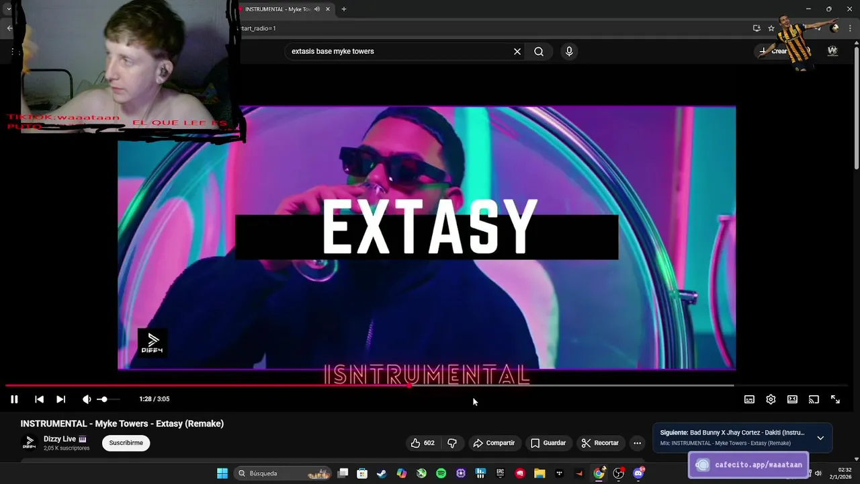Toggle subtitles in the player
This screenshot has height=484, width=860.
coord(749,399)
